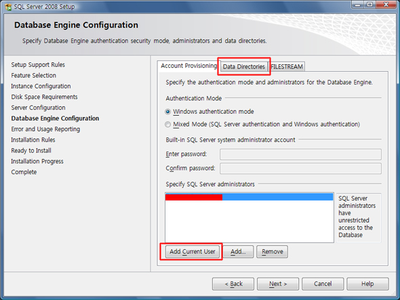Click the Instance Configuration step
This screenshot has height=300, width=400.
[x=41, y=86]
